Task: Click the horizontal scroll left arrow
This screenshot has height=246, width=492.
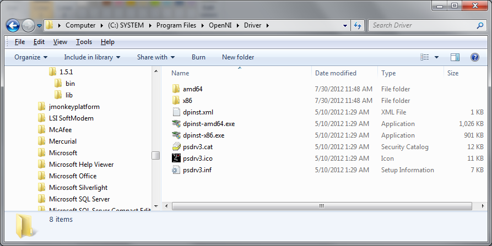Action: tap(166, 206)
